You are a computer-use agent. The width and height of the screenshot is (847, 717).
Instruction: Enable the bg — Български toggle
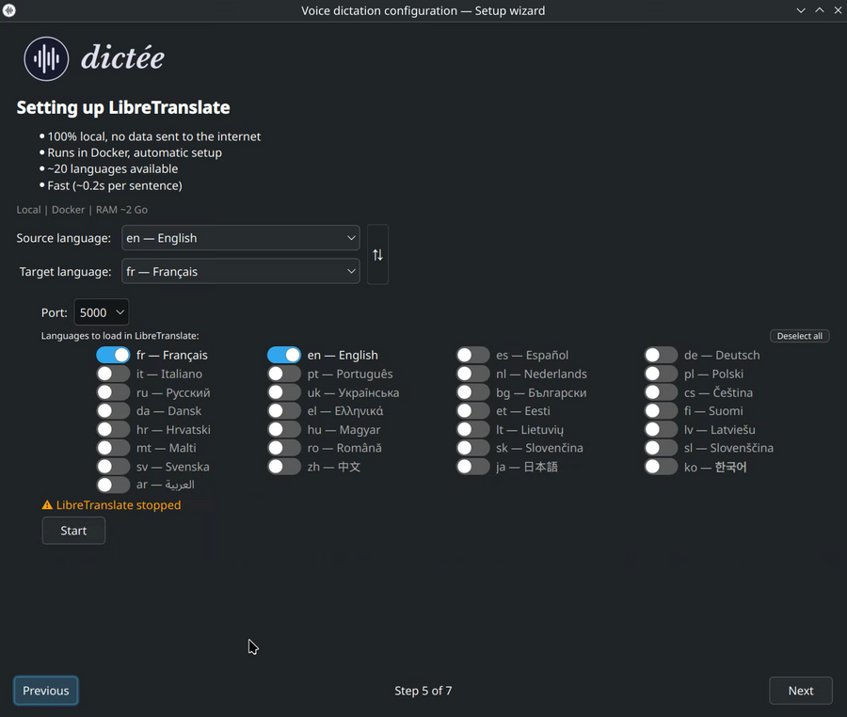(472, 392)
